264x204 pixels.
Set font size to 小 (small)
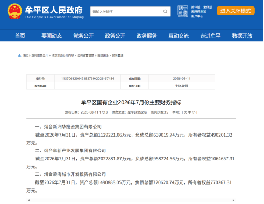pos(194,112)
